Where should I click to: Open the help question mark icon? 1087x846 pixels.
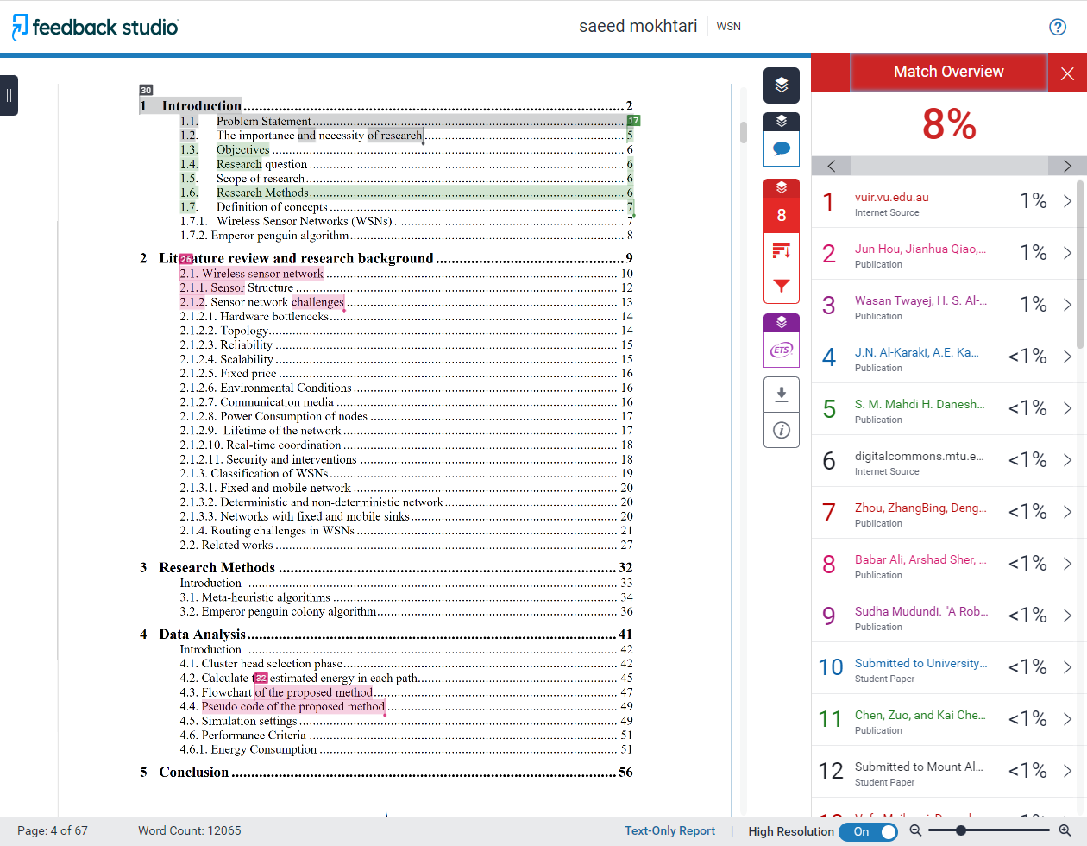1057,27
